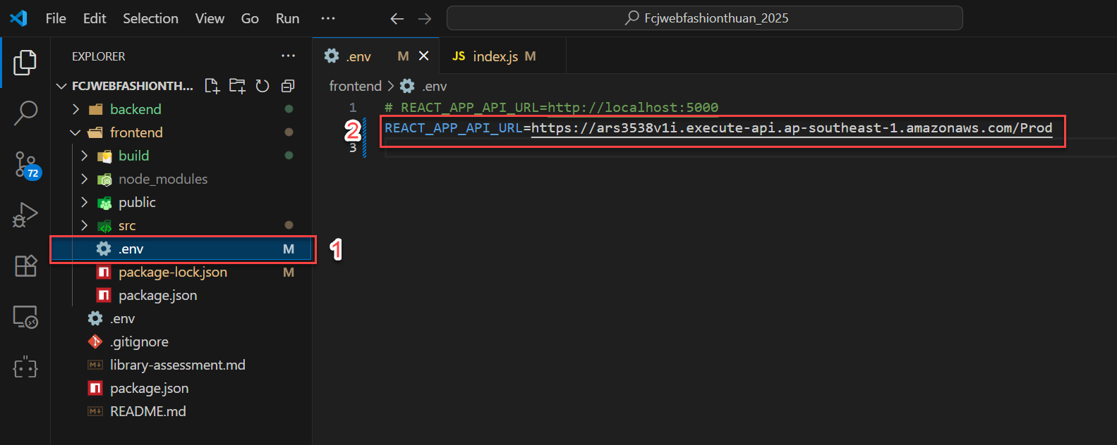The image size is (1117, 445).
Task: Refresh the explorer file tree
Action: pyautogui.click(x=262, y=86)
